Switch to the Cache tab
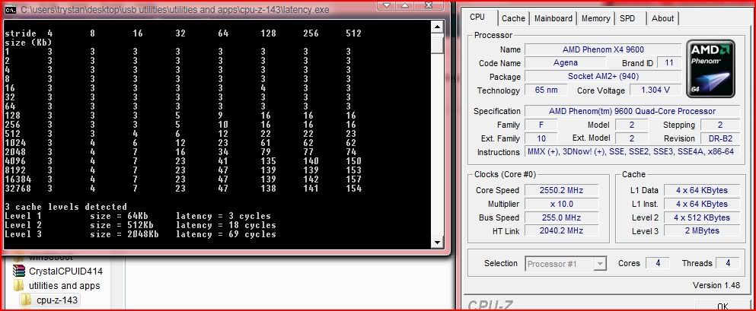This screenshot has width=756, height=311. pyautogui.click(x=513, y=18)
